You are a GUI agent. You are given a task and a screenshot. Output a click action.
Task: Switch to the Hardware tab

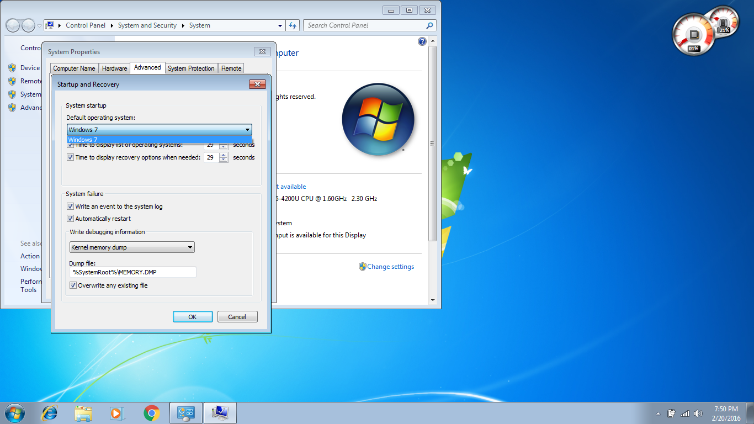114,68
